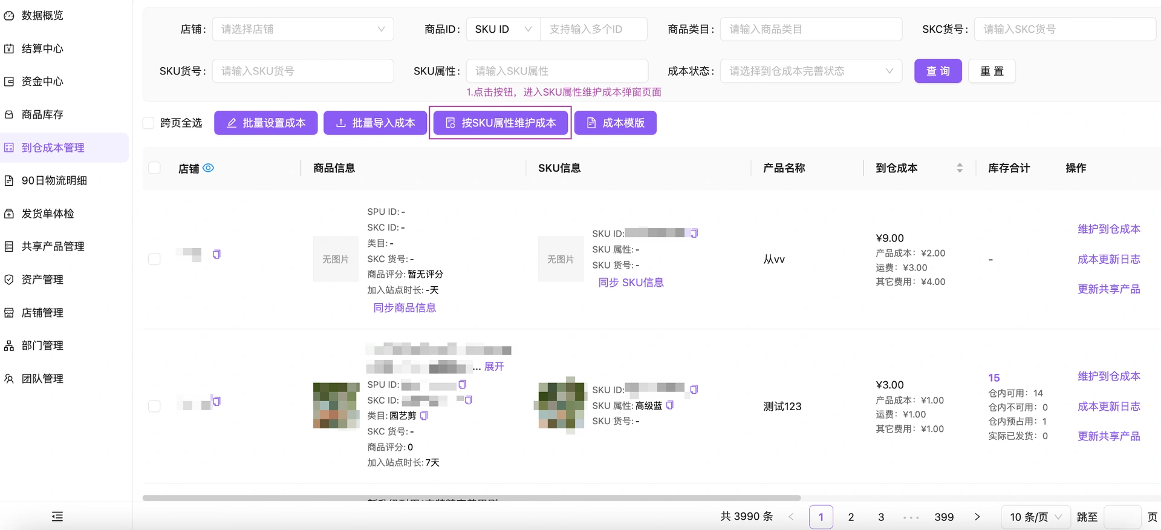Open the SKU ID type dropdown
The image size is (1161, 530).
(x=503, y=29)
